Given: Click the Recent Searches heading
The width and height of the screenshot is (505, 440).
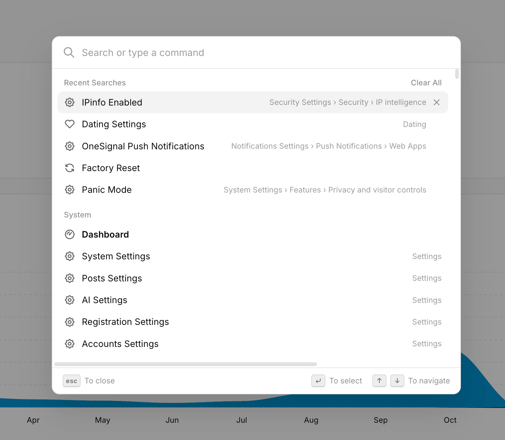Looking at the screenshot, I should tap(95, 83).
